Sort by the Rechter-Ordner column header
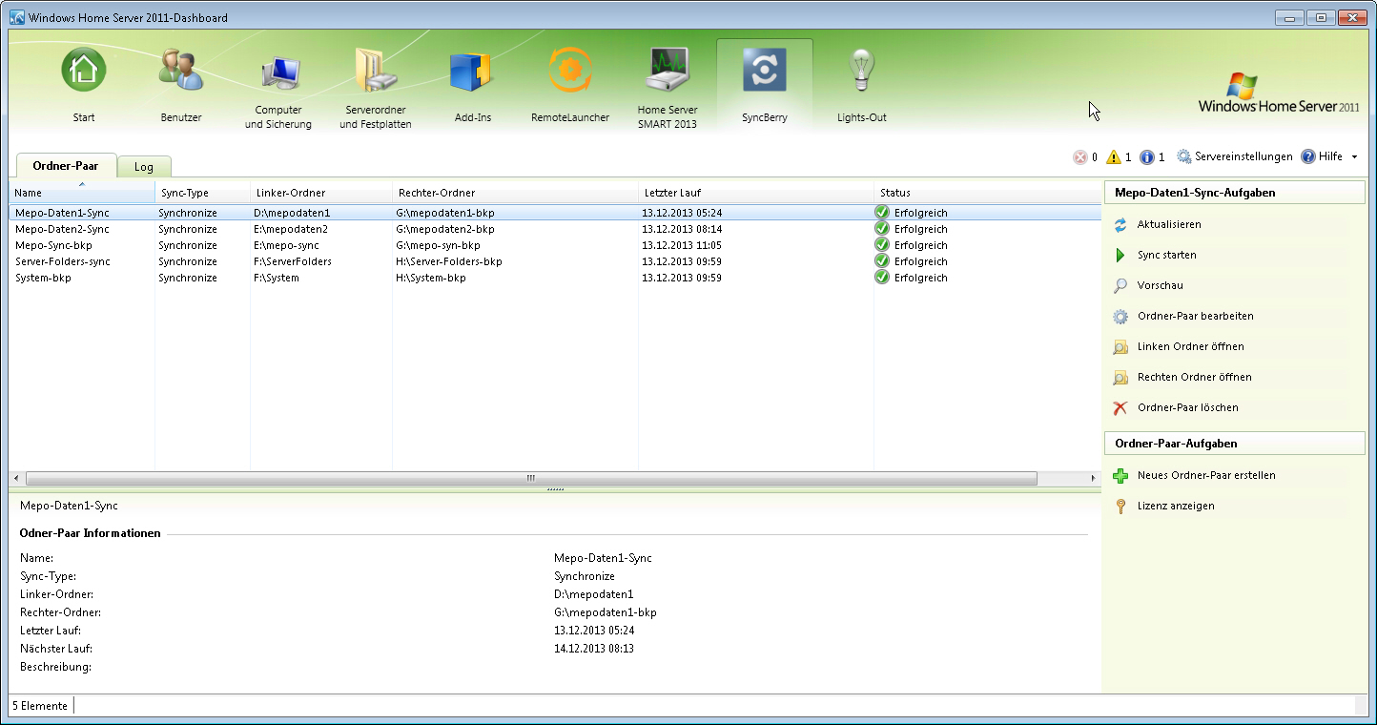 click(515, 193)
